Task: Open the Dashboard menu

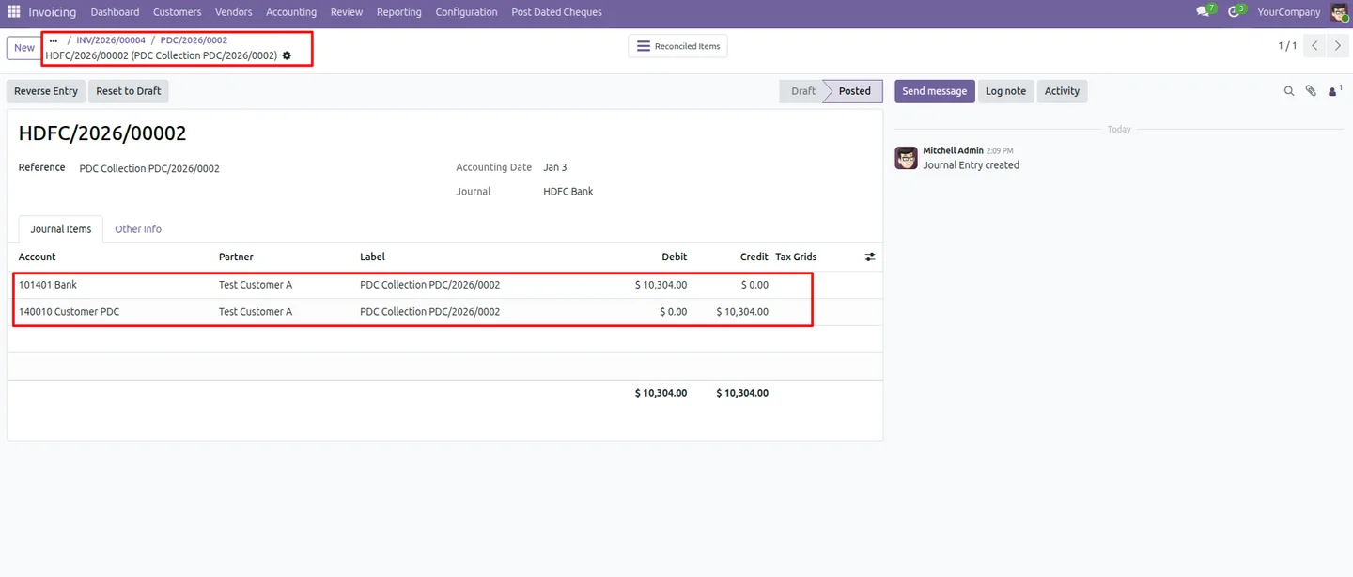Action: click(115, 12)
